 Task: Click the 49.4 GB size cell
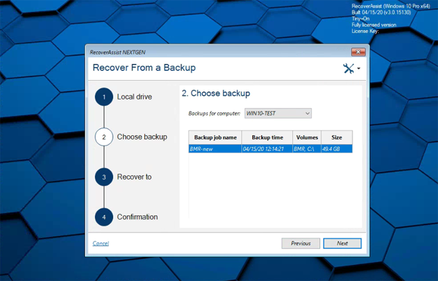[337, 149]
